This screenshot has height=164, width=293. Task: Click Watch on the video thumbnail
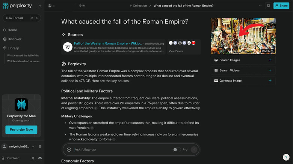pyautogui.click(x=267, y=51)
